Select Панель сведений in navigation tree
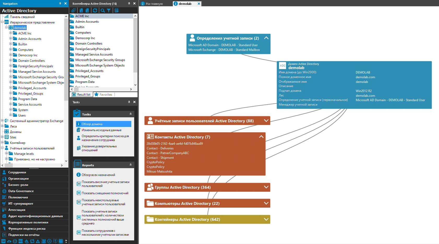Screen dimensions: 439x244 click(x=22, y=17)
